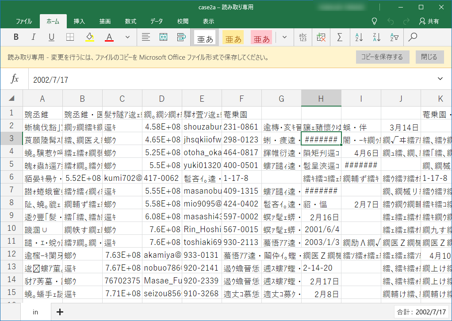The image size is (452, 321).
Task: Select column A header
Action: click(x=42, y=99)
